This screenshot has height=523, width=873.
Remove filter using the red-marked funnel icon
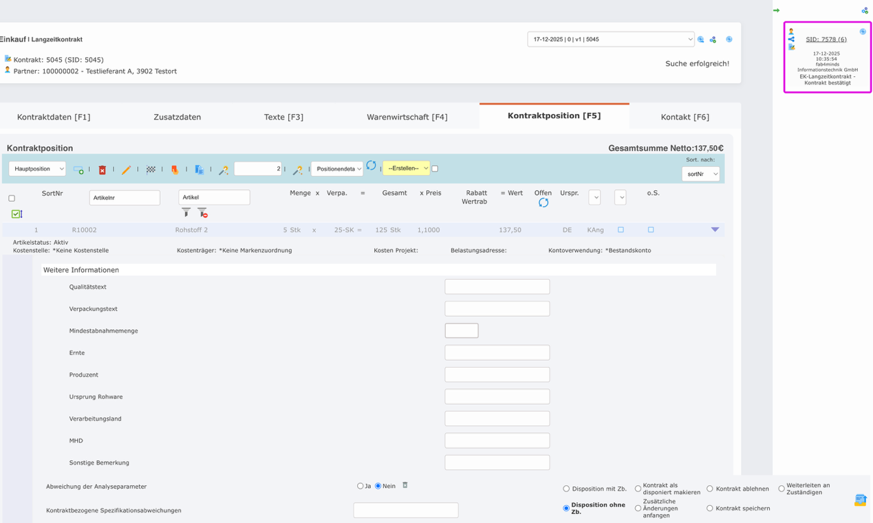(202, 213)
